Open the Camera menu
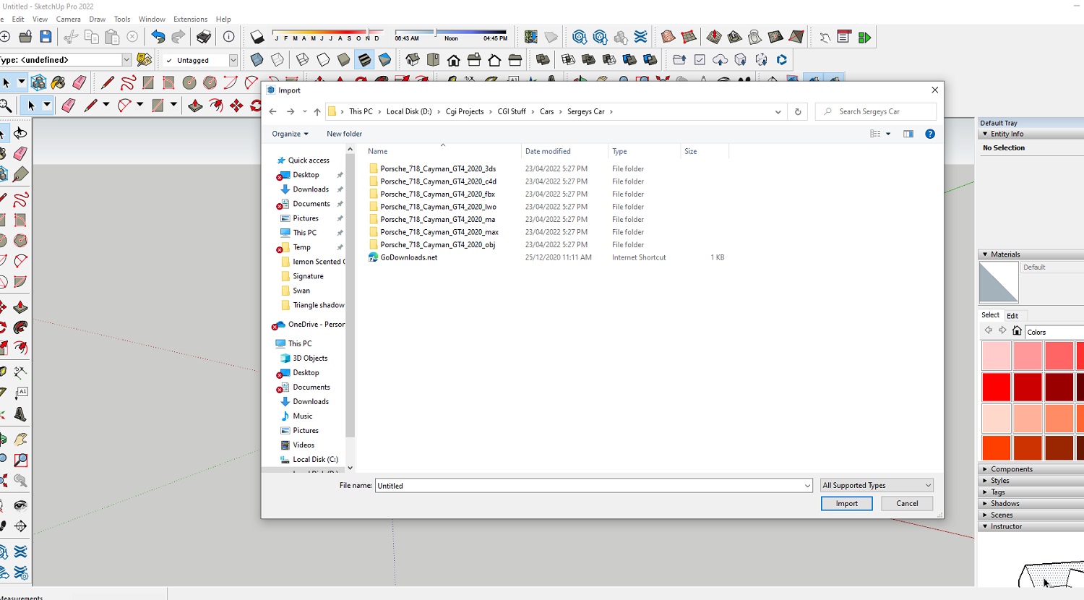The height and width of the screenshot is (600, 1084). [69, 19]
